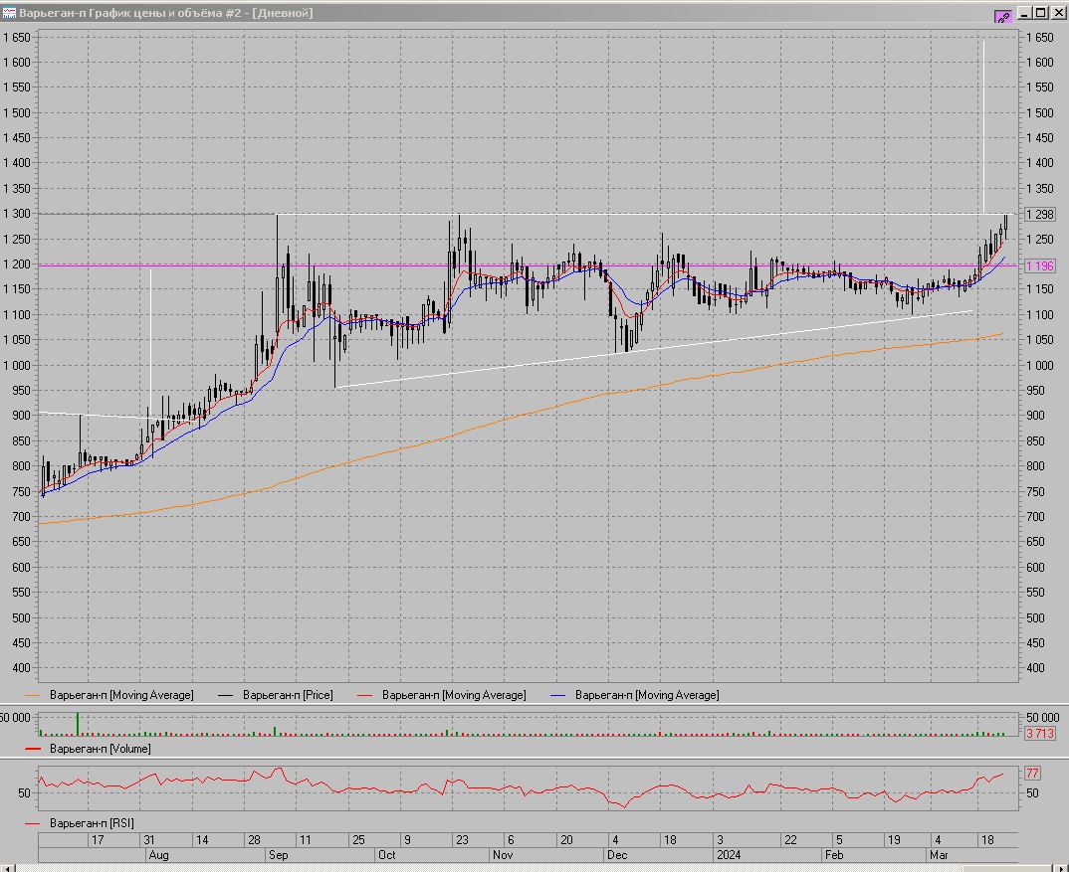The width and height of the screenshot is (1069, 872).
Task: Select the red Moving Average legend entry
Action: click(441, 695)
